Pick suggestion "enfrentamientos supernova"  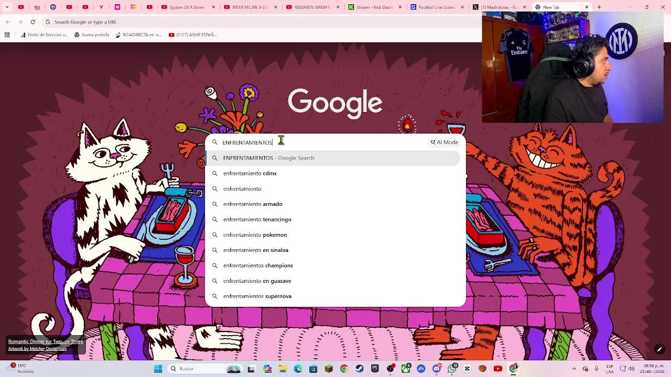point(332,296)
